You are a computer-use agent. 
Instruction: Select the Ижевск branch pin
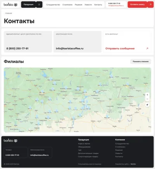pyautogui.click(x=100, y=84)
